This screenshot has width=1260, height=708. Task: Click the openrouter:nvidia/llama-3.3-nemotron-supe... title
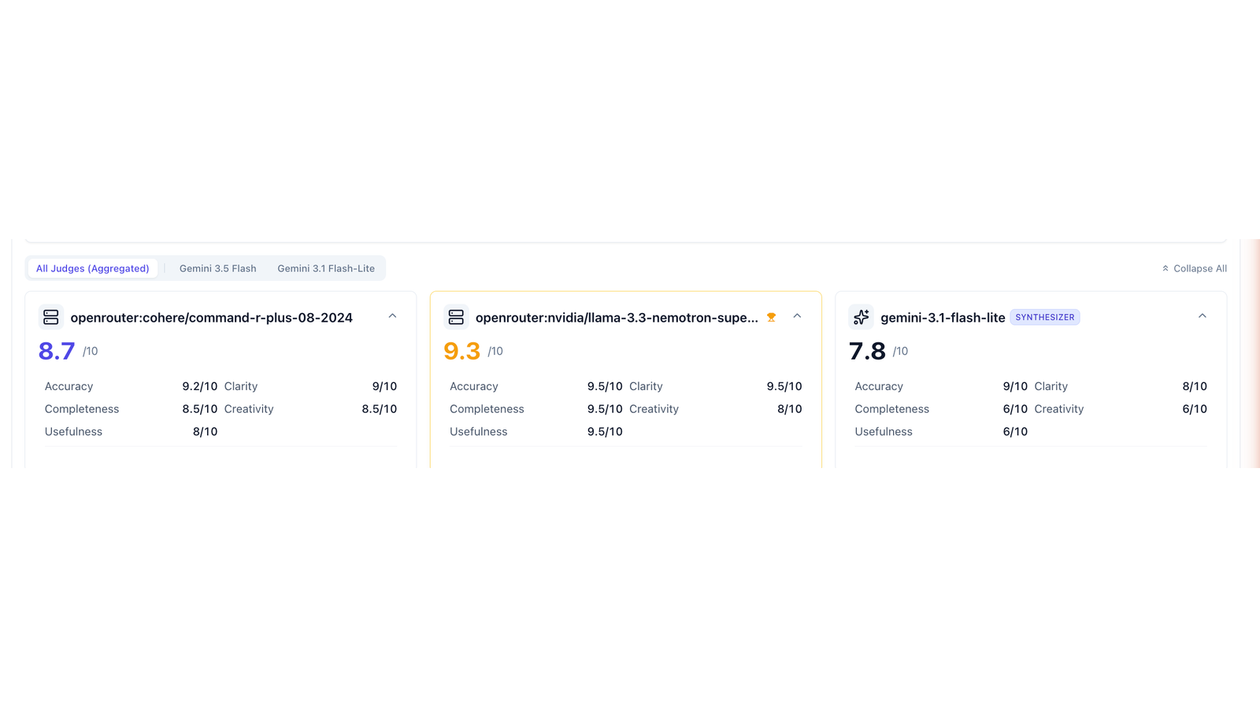tap(617, 318)
